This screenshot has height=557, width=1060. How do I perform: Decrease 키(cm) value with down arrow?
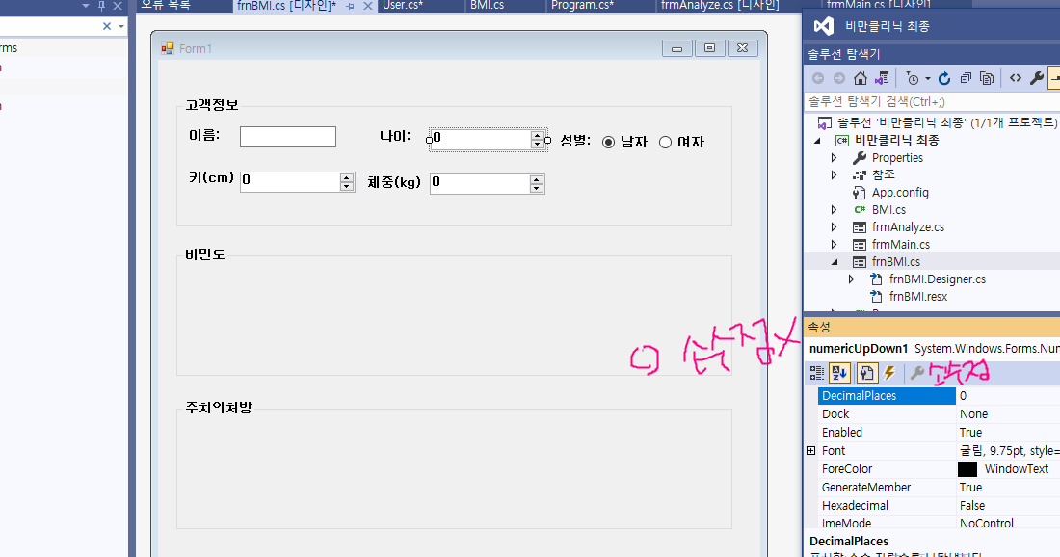347,186
